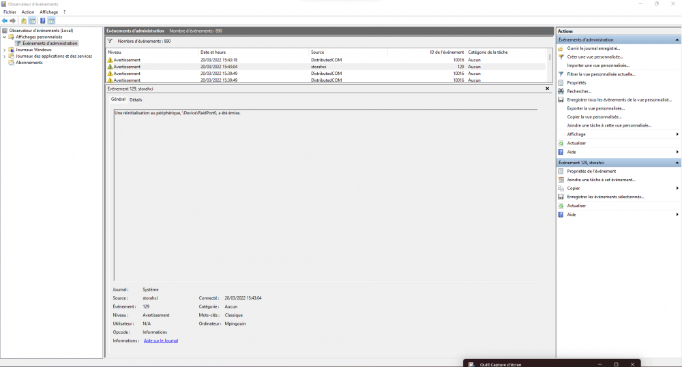
Task: Click Enregistrer les événements sélectionnés disk icon
Action: coord(561,197)
